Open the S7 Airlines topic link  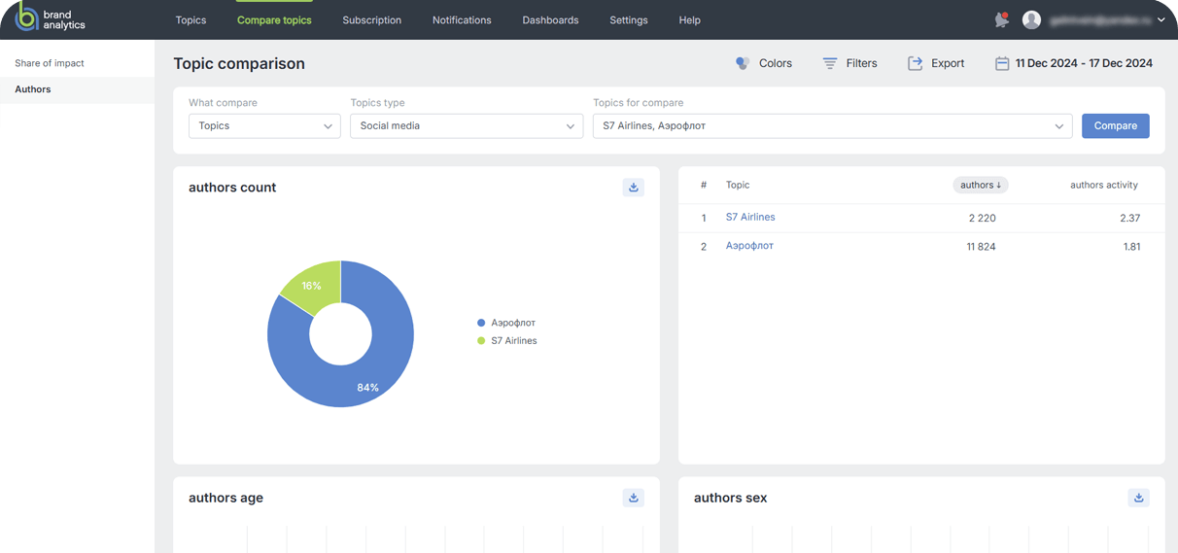point(750,217)
